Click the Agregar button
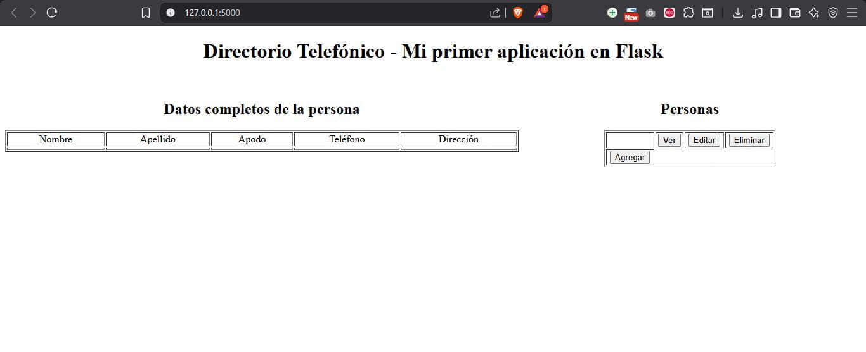This screenshot has width=866, height=352. tap(630, 157)
